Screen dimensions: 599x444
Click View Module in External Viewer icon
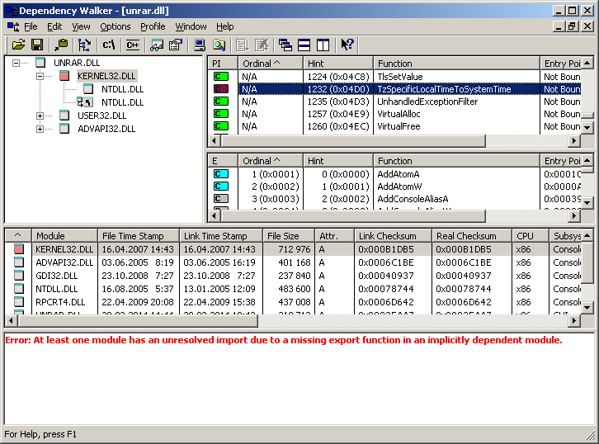click(x=157, y=45)
